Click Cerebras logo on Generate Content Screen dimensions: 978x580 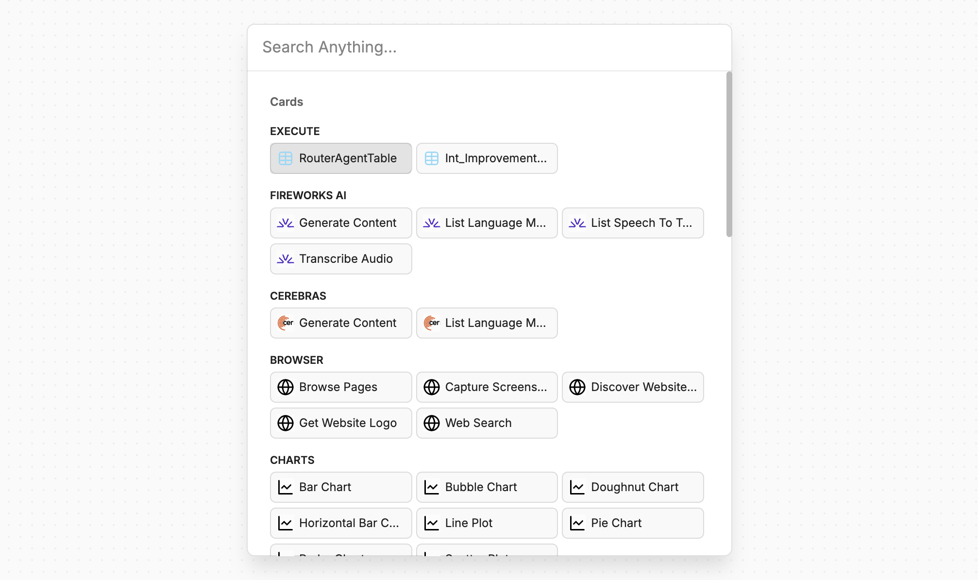[286, 323]
